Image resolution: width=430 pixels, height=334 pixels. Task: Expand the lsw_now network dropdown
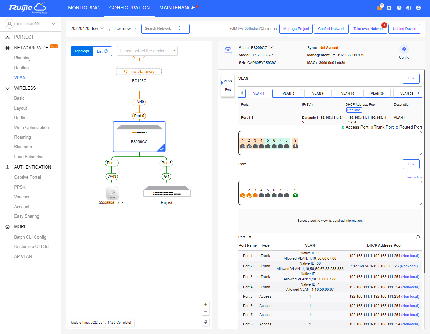[125, 29]
